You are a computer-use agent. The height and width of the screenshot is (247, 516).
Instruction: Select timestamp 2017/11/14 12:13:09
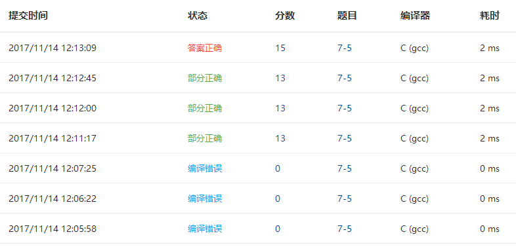53,48
